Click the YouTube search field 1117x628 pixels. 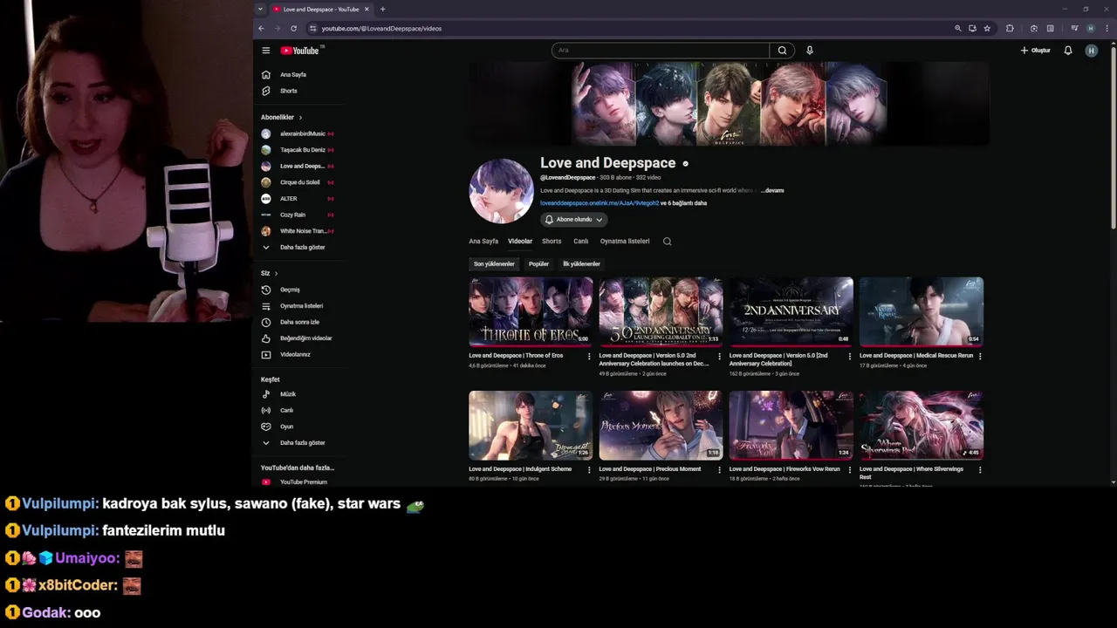(661, 51)
